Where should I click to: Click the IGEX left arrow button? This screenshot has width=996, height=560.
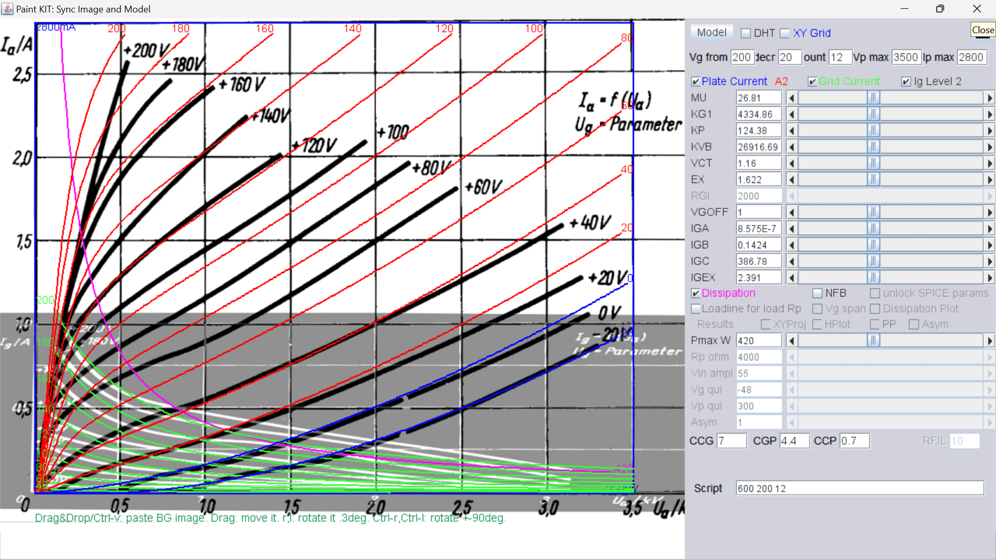click(792, 278)
